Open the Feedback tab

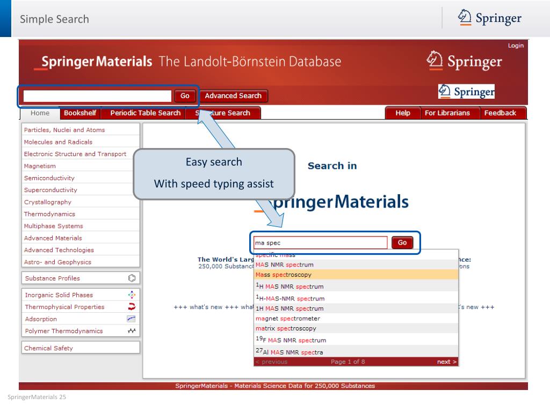[x=500, y=113]
